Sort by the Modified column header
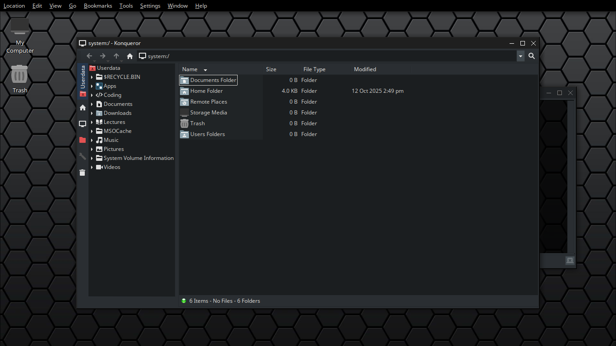The height and width of the screenshot is (346, 616). pyautogui.click(x=382, y=69)
